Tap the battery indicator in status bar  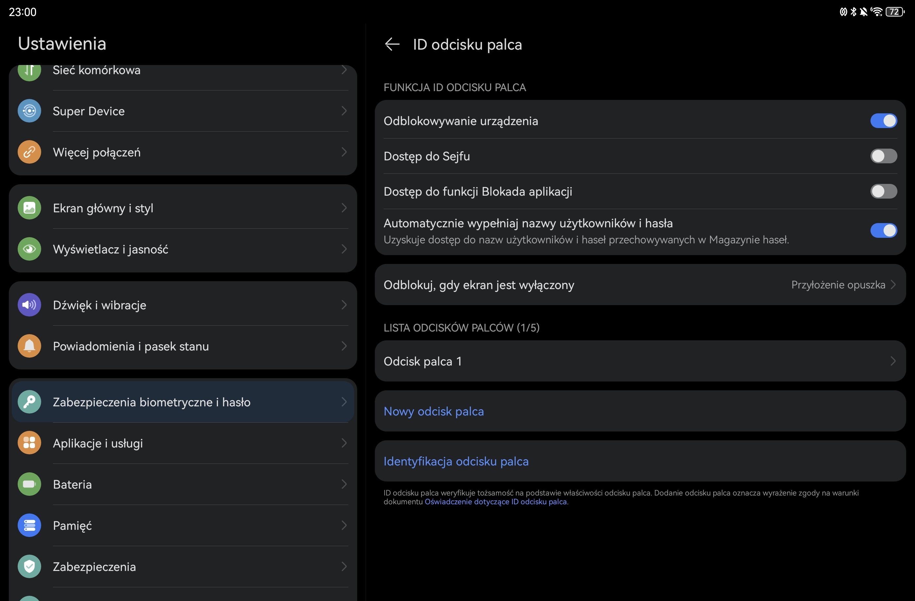pos(895,12)
